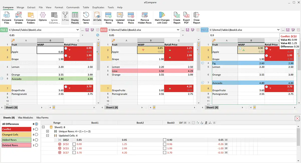Viewport: 301px width, 163px height.
Task: Export the comparison as PDF
Action: [186, 17]
